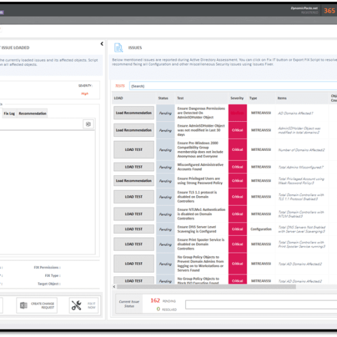Click the '0' resolved count
The height and width of the screenshot is (337, 337).
158,309
